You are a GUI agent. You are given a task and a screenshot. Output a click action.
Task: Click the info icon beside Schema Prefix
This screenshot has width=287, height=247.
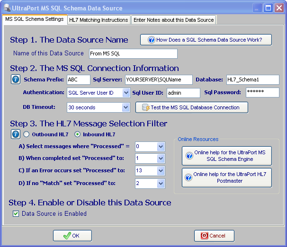click(15, 79)
